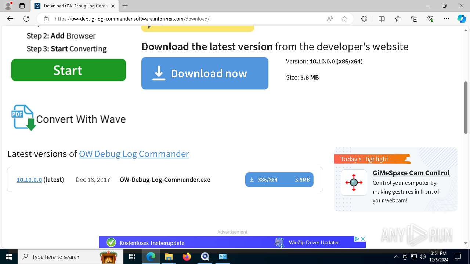
Task: Show hidden tray icons chevron
Action: click(x=396, y=257)
